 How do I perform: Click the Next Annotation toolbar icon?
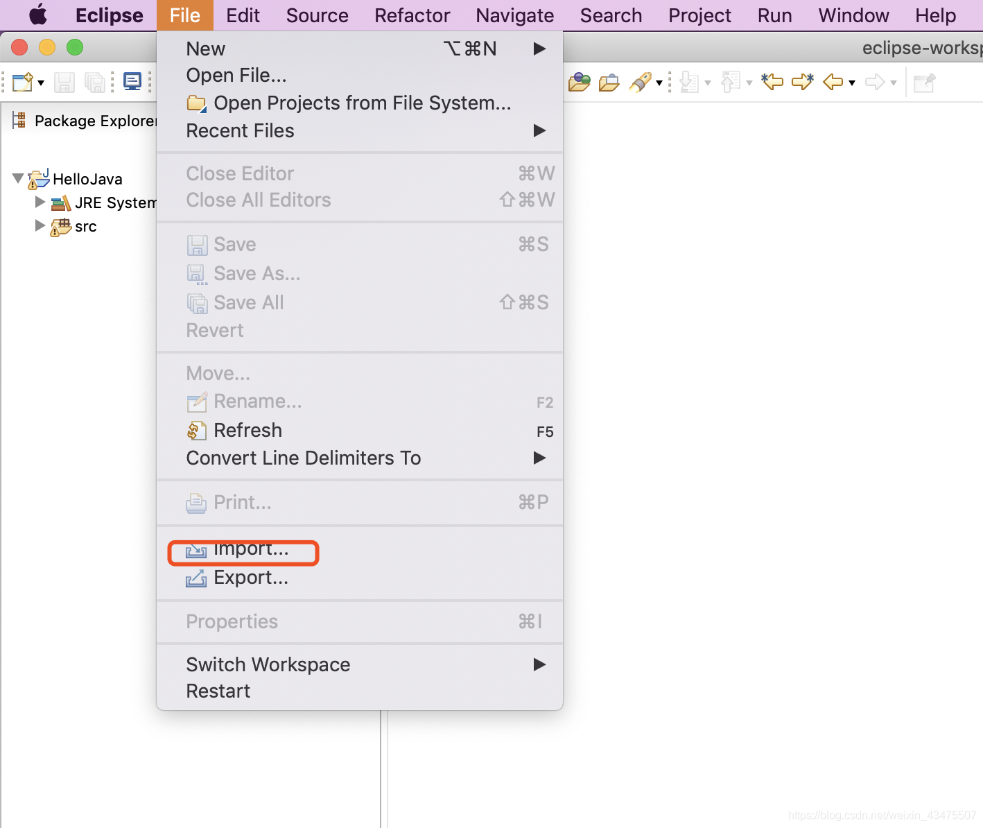(689, 83)
